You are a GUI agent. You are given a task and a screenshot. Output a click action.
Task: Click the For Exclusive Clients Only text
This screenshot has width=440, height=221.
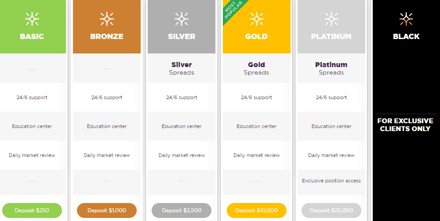[x=405, y=125]
